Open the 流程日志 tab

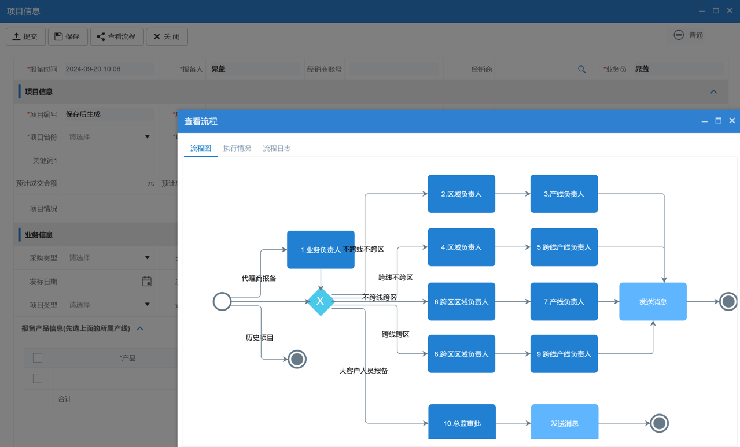click(277, 149)
